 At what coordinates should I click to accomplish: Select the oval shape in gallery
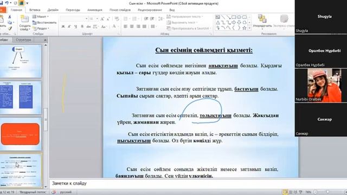[x=239, y=17]
